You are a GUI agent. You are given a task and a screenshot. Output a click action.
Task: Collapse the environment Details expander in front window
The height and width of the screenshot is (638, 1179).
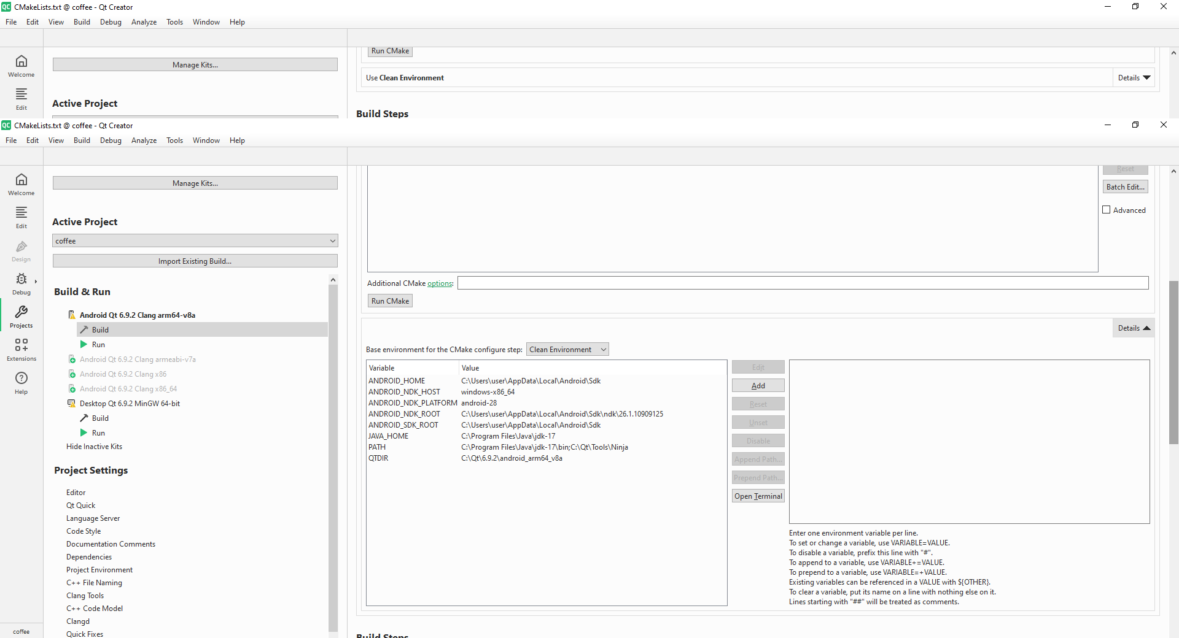coord(1134,328)
